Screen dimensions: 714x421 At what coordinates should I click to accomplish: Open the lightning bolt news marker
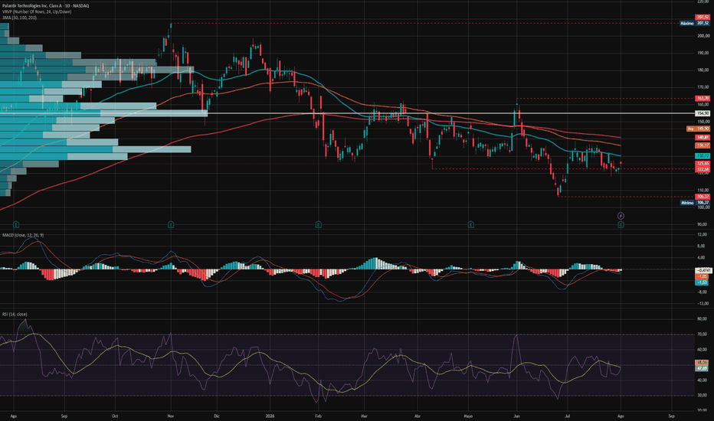(x=621, y=216)
